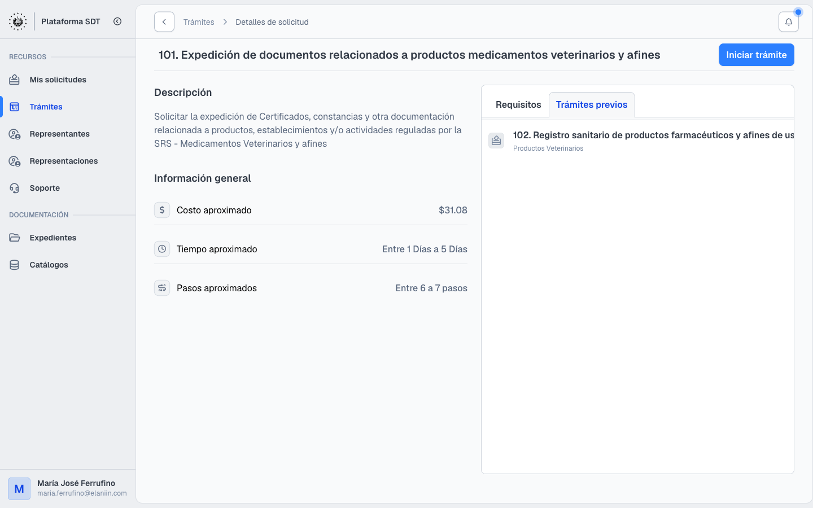Open notifications via the bell icon

pyautogui.click(x=789, y=22)
